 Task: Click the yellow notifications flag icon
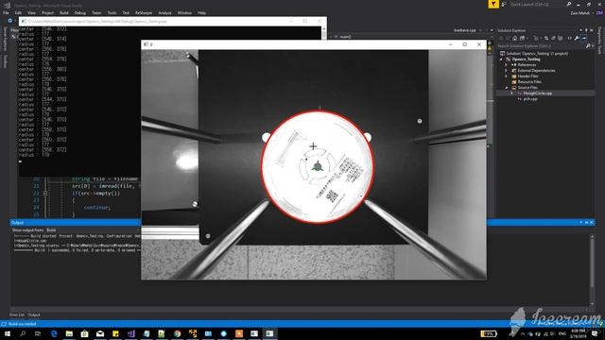[x=493, y=4]
